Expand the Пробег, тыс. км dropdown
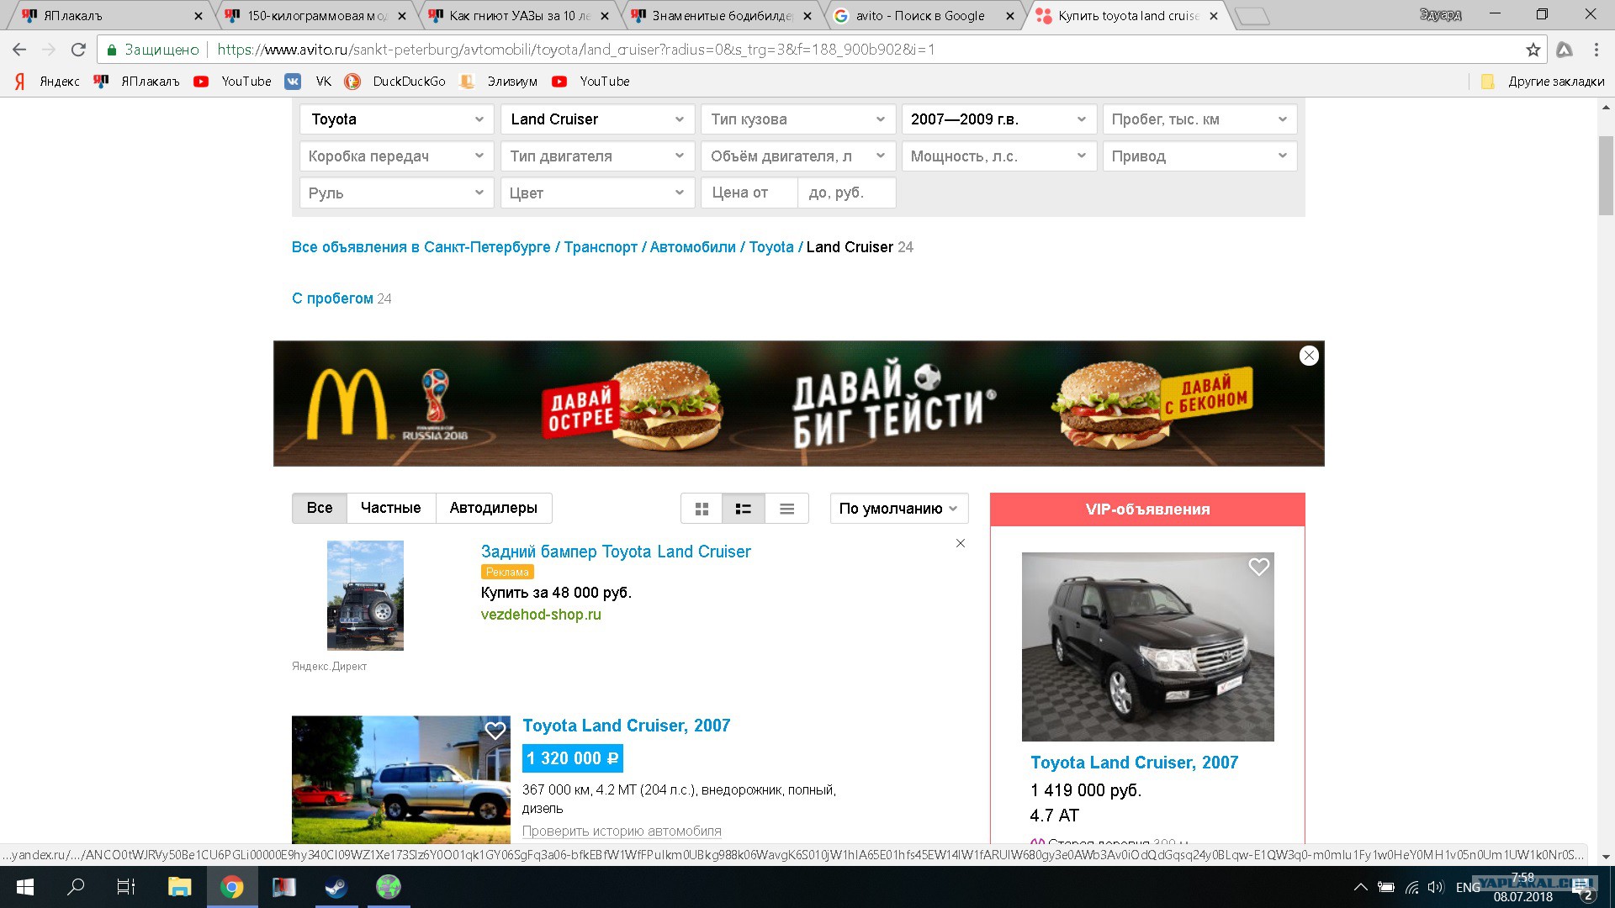The width and height of the screenshot is (1615, 908). point(1199,119)
